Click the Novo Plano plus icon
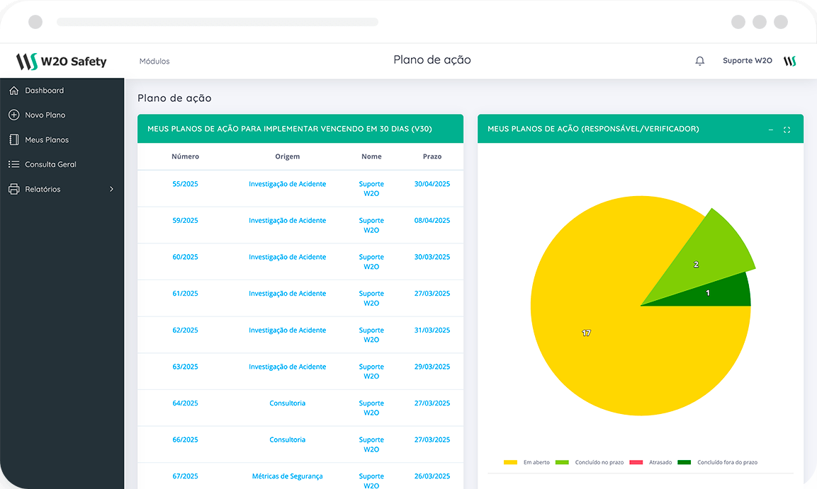The width and height of the screenshot is (817, 489). click(x=13, y=115)
